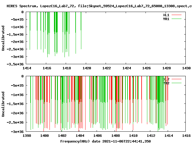Click the 1410 tick label
The height and width of the screenshot is (144, 192).
click(133, 136)
